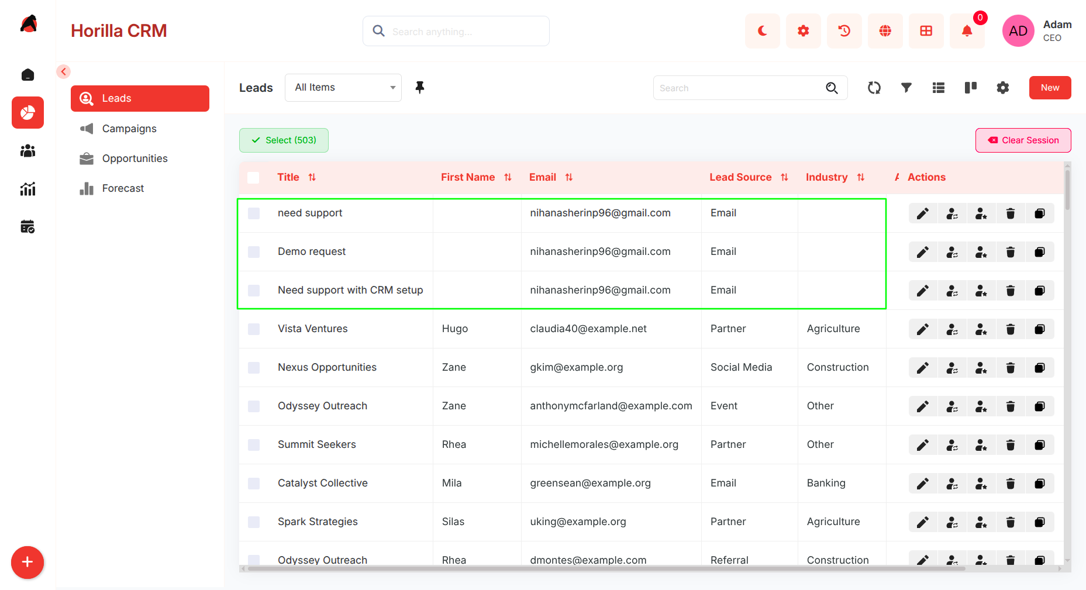
Task: Check the Catalyst Collective row checkbox
Action: pos(254,484)
